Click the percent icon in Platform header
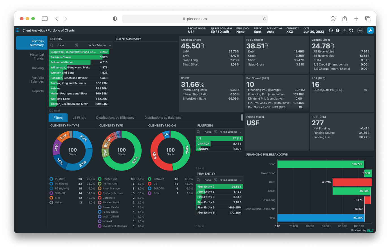Viewport: 390px width, 250px height. pyautogui.click(x=216, y=132)
